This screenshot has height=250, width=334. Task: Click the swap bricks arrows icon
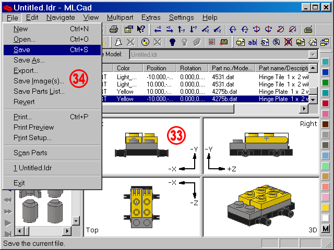pos(325,42)
